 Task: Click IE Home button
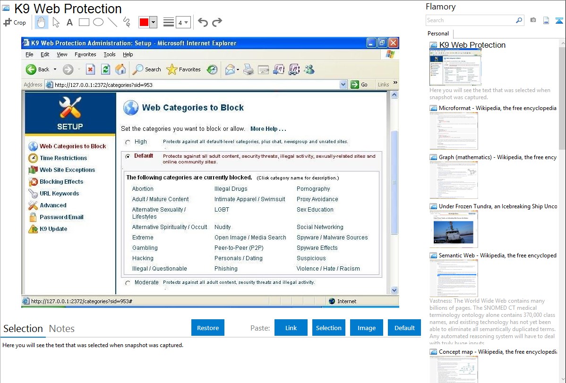[x=120, y=69]
